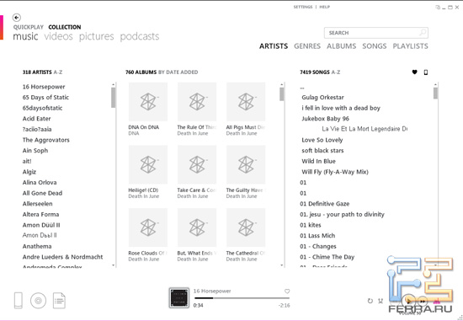Screen dimensions: 463x321
Task: Select the videos category
Action: (58, 36)
